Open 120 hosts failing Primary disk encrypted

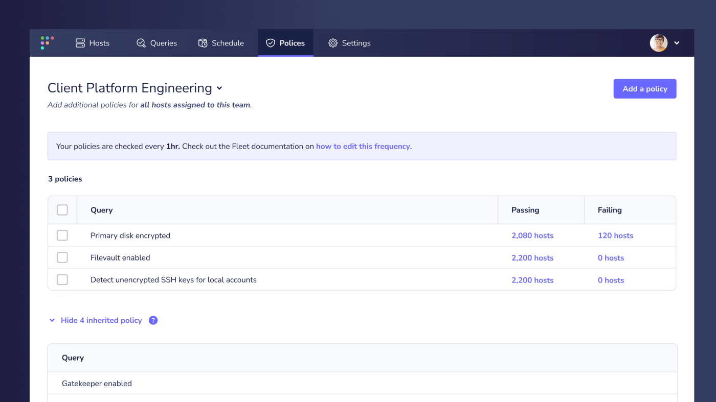tap(616, 235)
